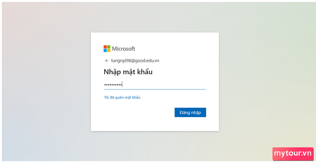Click the Microsoft four-square logo
Image resolution: width=316 pixels, height=164 pixels.
click(107, 49)
